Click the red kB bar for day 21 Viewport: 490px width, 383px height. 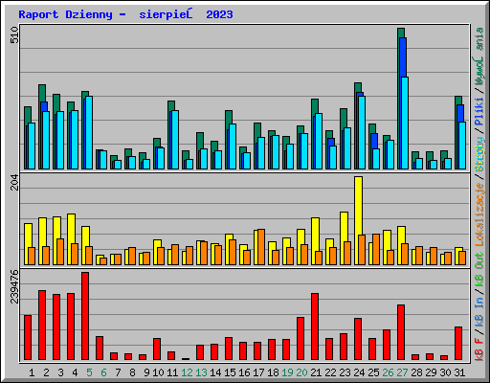point(315,327)
